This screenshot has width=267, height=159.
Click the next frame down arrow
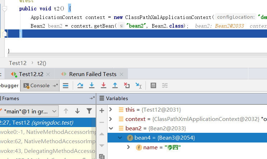pos(77,111)
